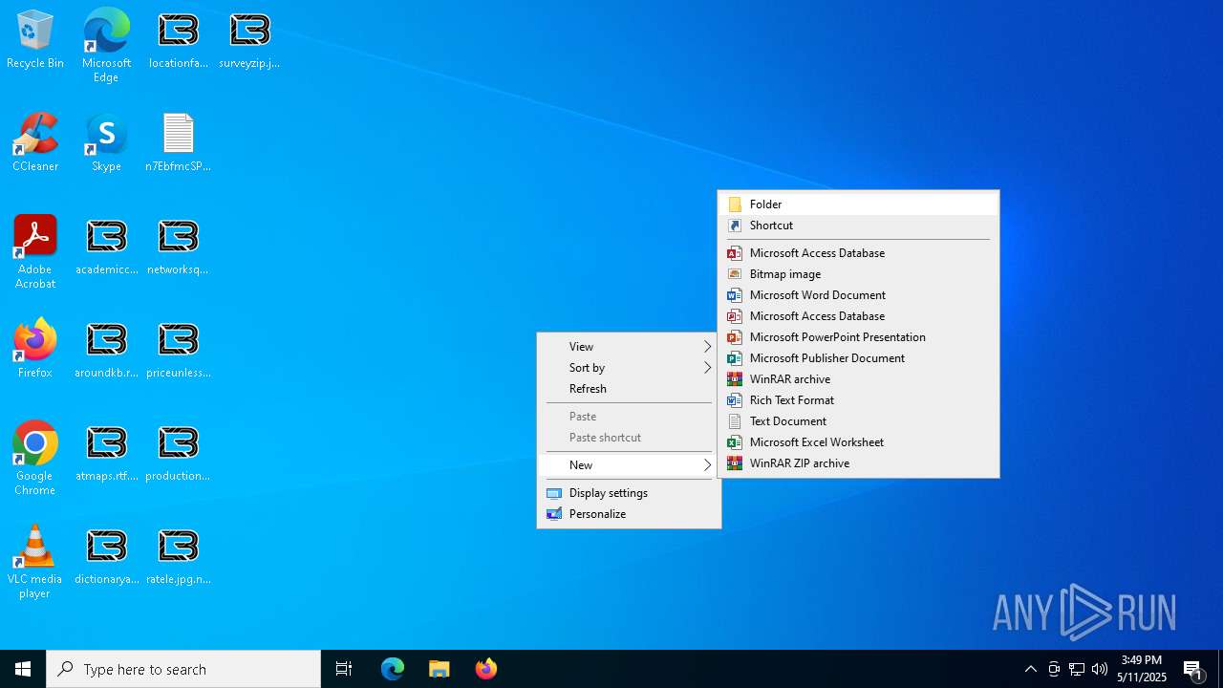Choose Personalize in the context menu
This screenshot has width=1223, height=688.
point(629,514)
